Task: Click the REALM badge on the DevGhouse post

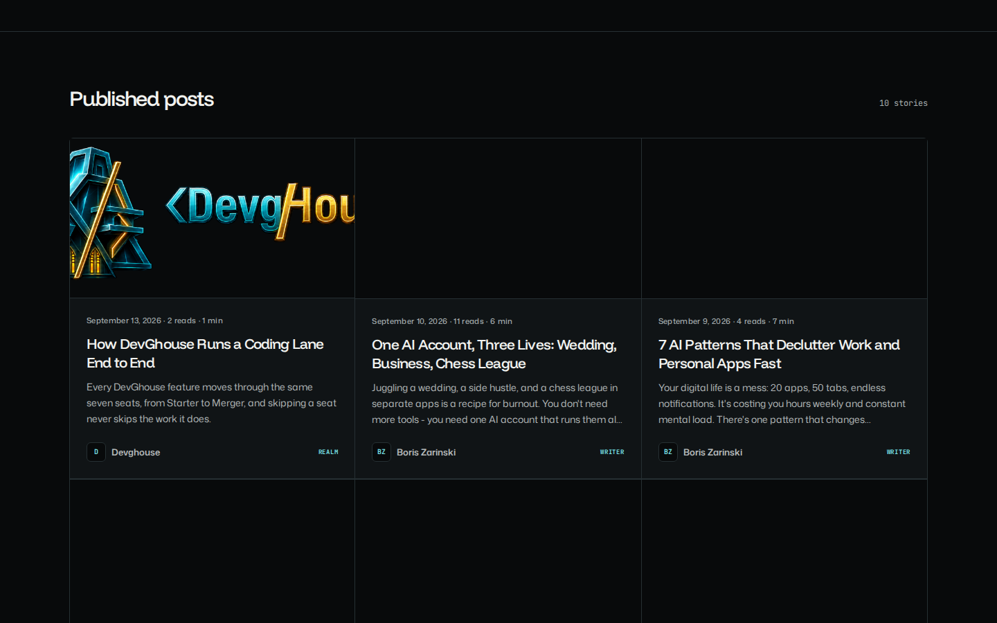Action: click(328, 452)
